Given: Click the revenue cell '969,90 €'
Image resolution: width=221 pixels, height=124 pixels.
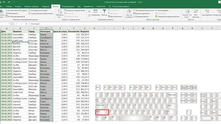Looking at the screenshot, I should point(85,102).
